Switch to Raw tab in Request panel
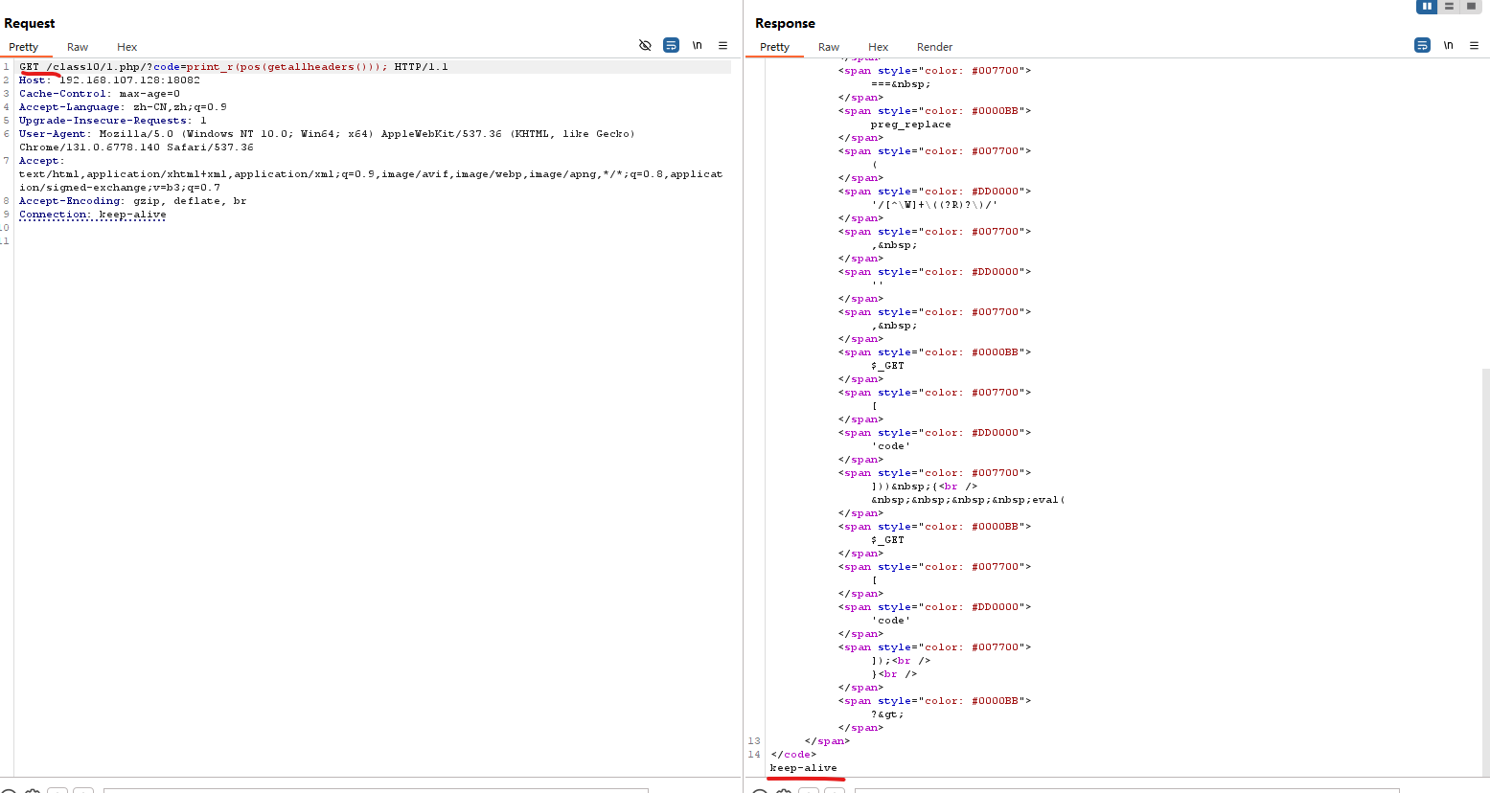1490x793 pixels. coord(78,47)
